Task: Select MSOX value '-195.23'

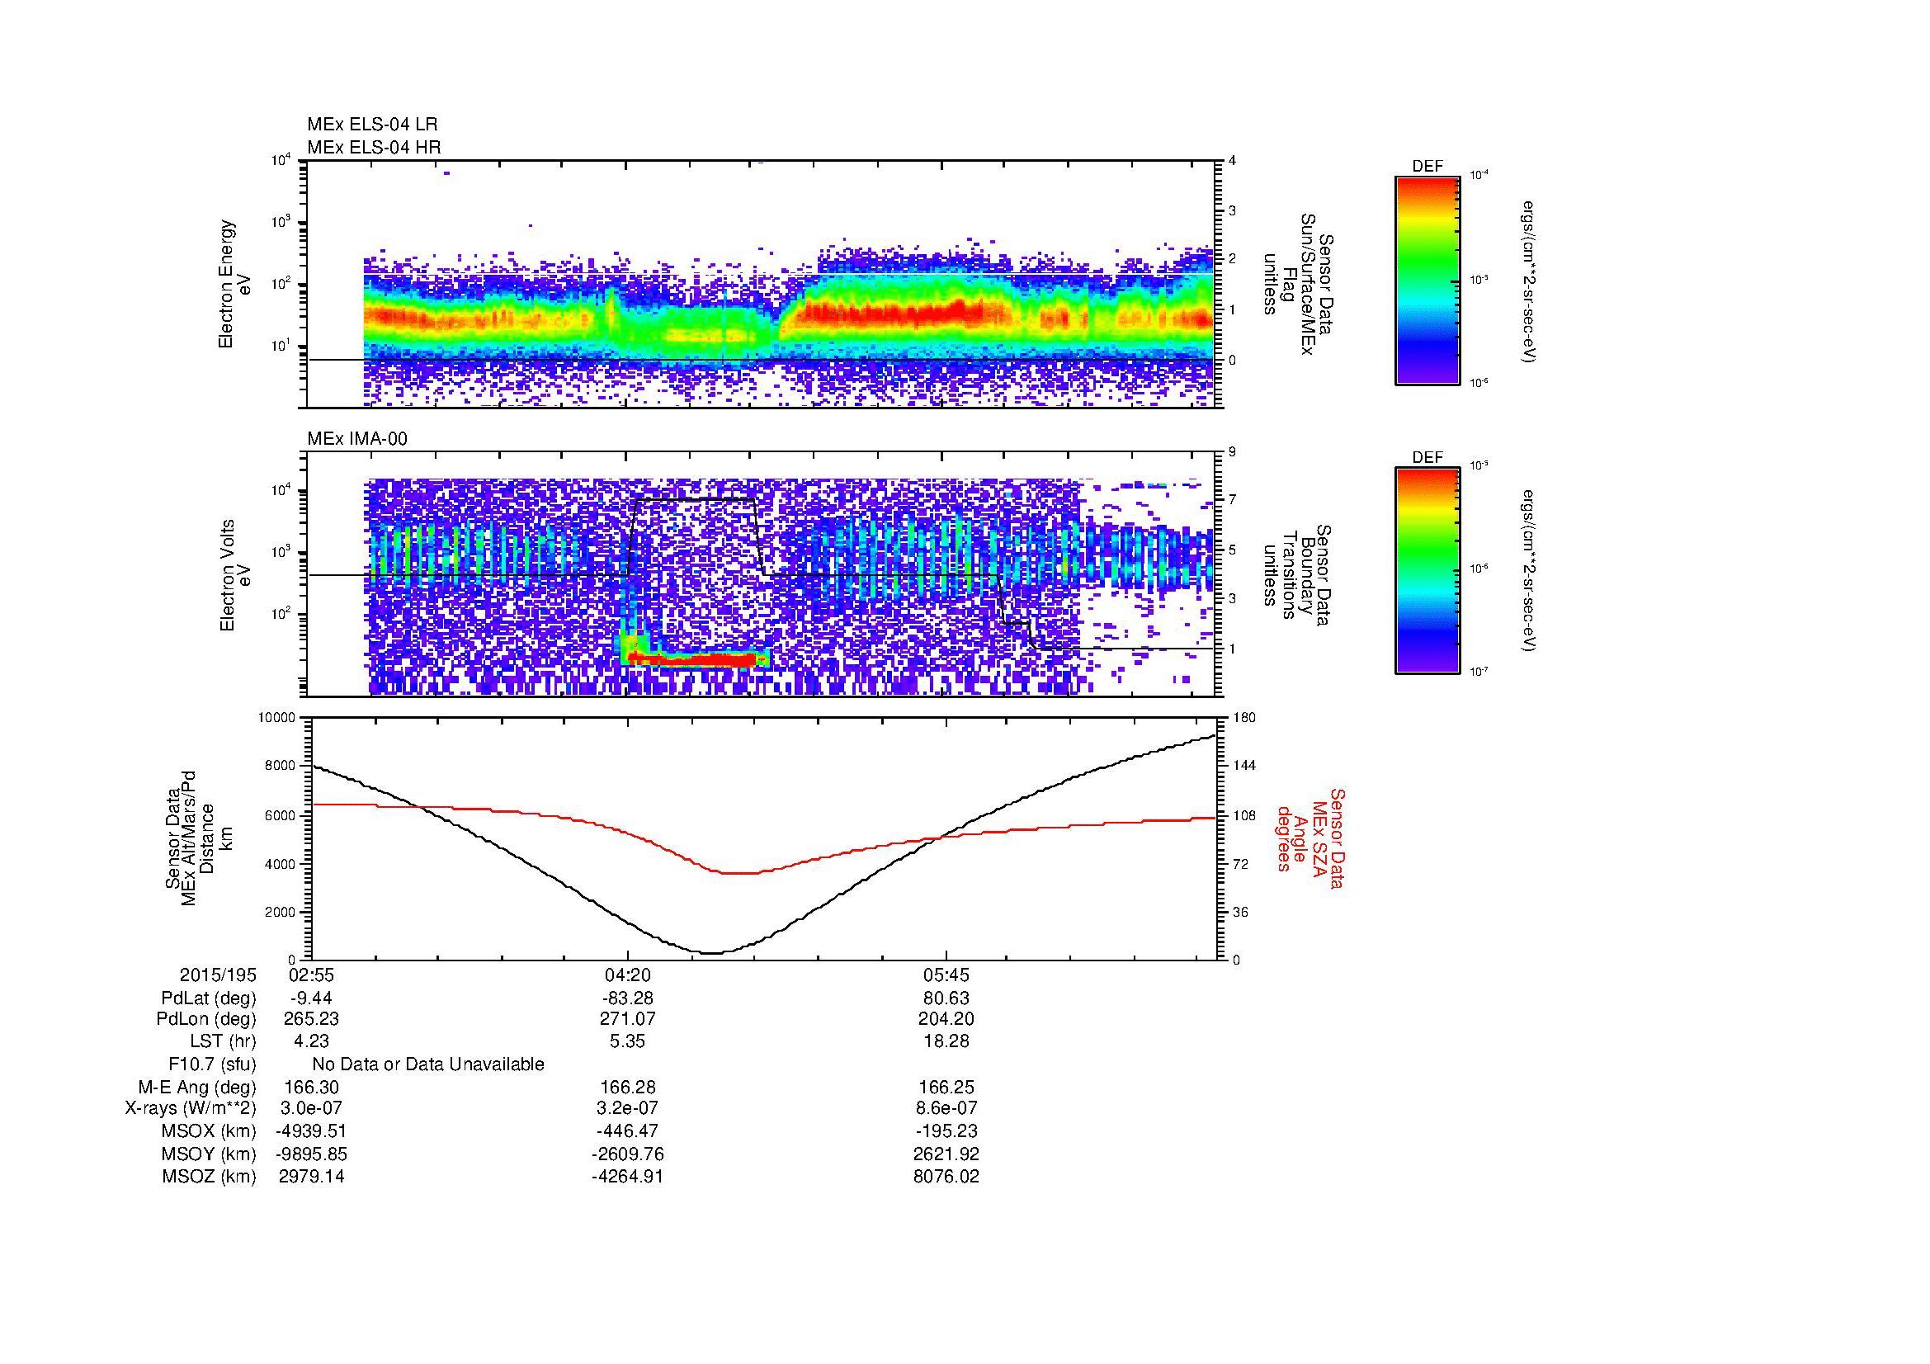Action: [946, 1131]
